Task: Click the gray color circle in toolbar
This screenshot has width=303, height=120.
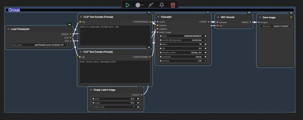Action: [x=138, y=5]
